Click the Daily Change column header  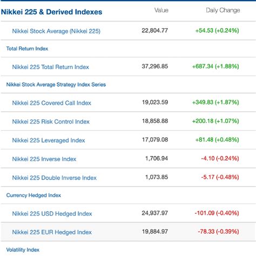(x=223, y=10)
